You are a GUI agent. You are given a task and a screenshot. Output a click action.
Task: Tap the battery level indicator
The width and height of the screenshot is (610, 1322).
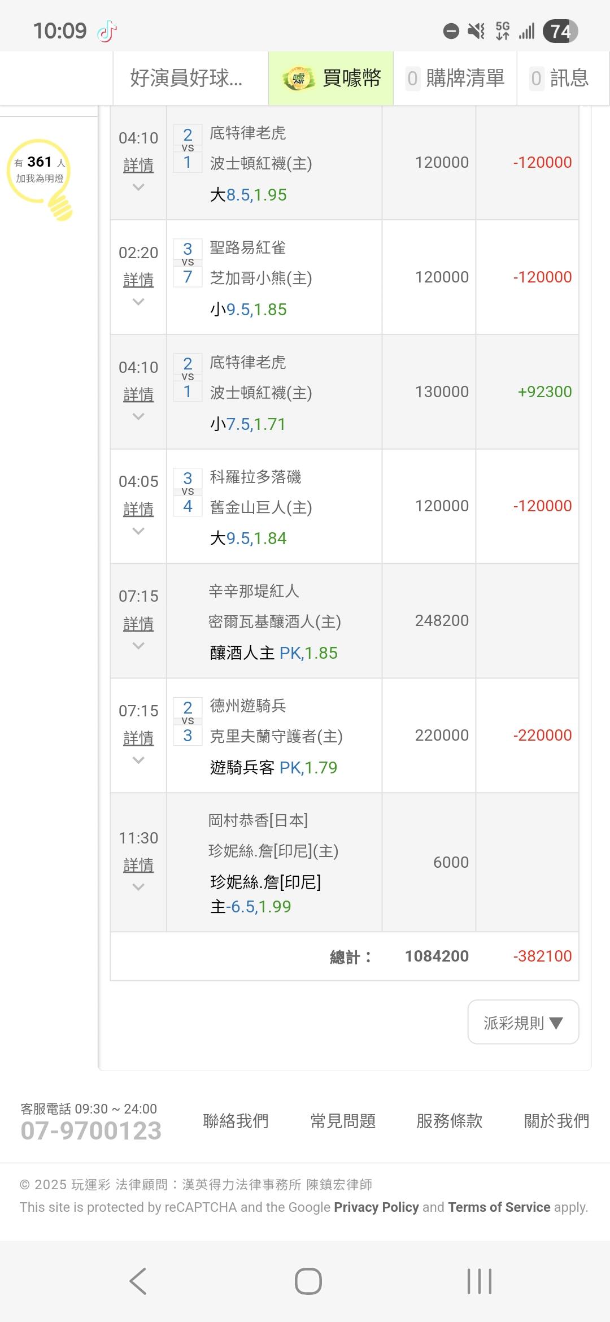pyautogui.click(x=560, y=31)
